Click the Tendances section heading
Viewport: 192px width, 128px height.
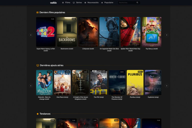click(x=45, y=114)
